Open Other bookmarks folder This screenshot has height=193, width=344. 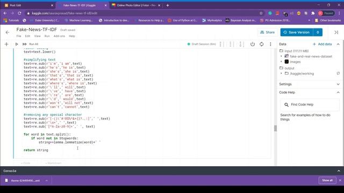(328, 20)
